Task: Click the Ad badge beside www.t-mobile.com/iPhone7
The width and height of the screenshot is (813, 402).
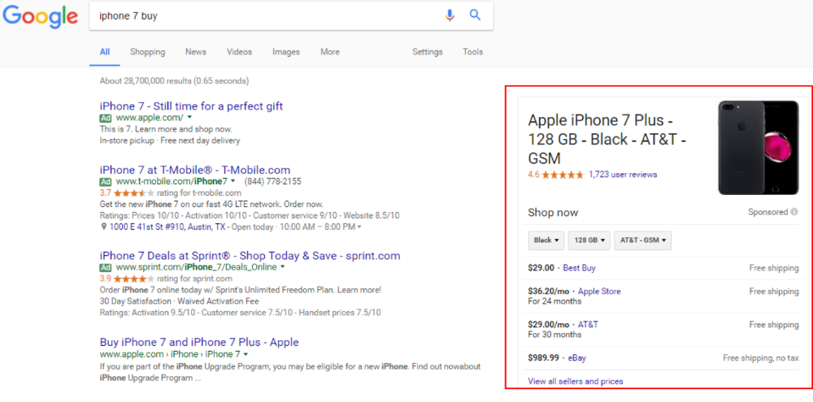Action: tap(106, 182)
